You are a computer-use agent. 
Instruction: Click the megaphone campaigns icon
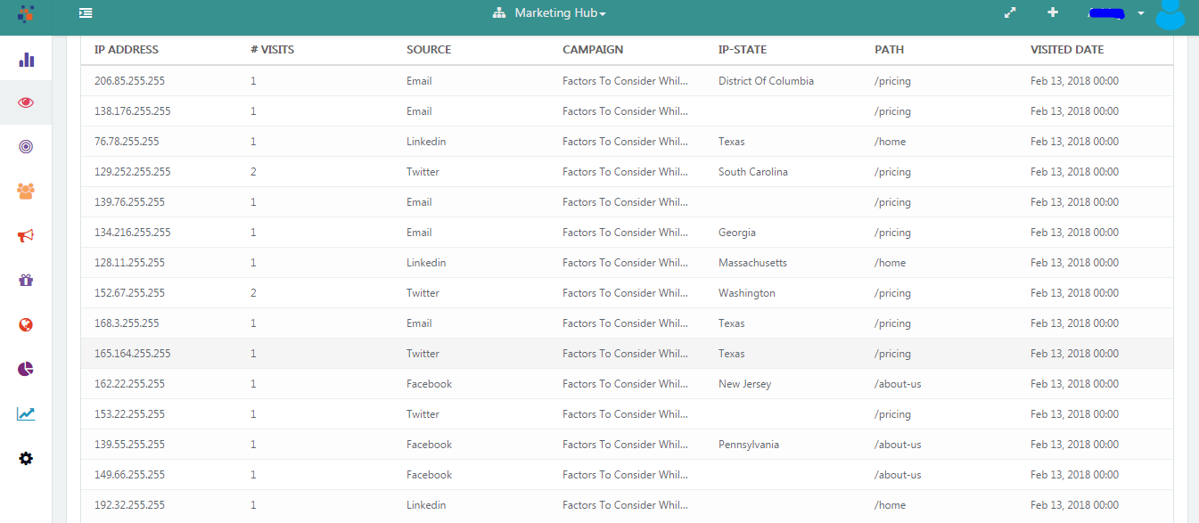point(26,235)
